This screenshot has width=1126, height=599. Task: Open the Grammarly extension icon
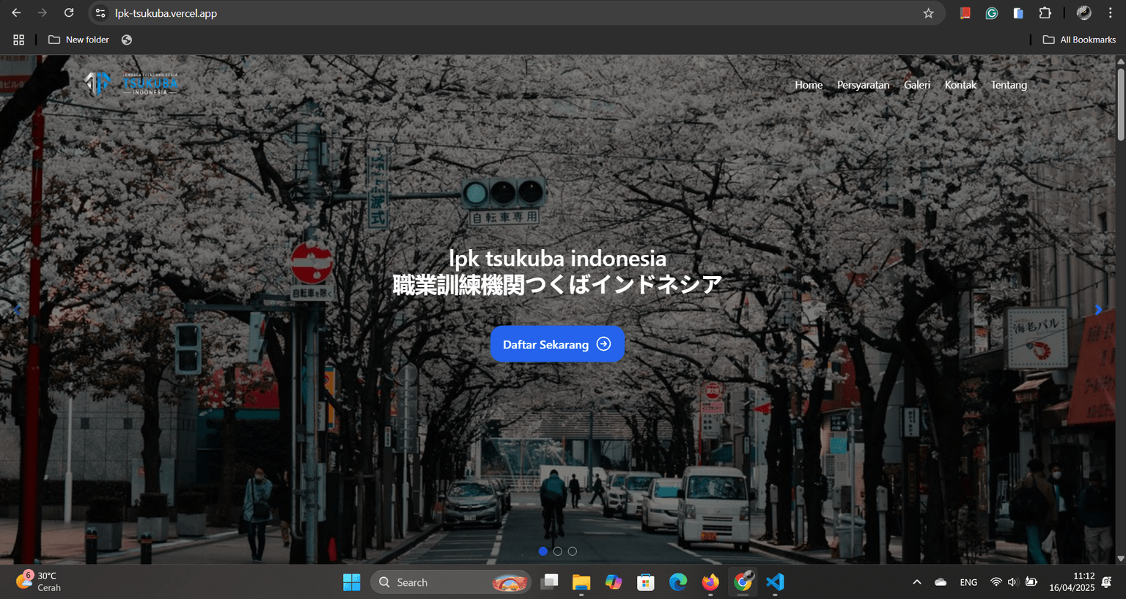[991, 12]
